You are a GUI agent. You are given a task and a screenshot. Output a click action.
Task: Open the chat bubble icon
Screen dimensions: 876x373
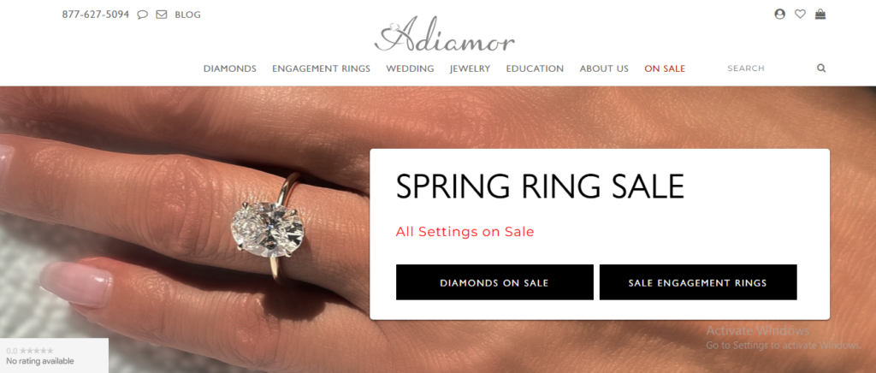[x=143, y=15]
